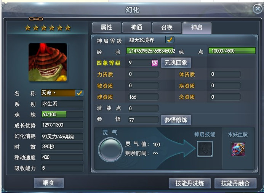Click the chain link icon above the stars
Screen dimensions: 264x193
coord(36,19)
